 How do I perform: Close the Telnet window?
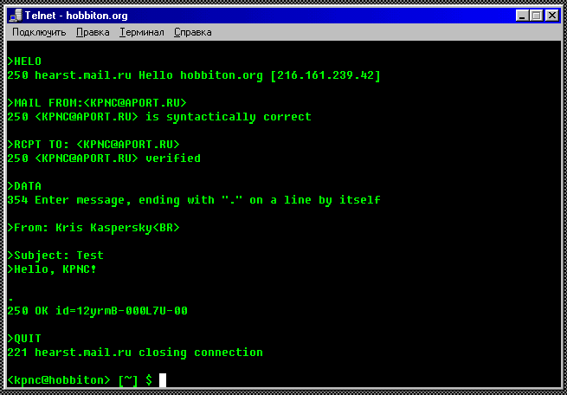point(551,16)
